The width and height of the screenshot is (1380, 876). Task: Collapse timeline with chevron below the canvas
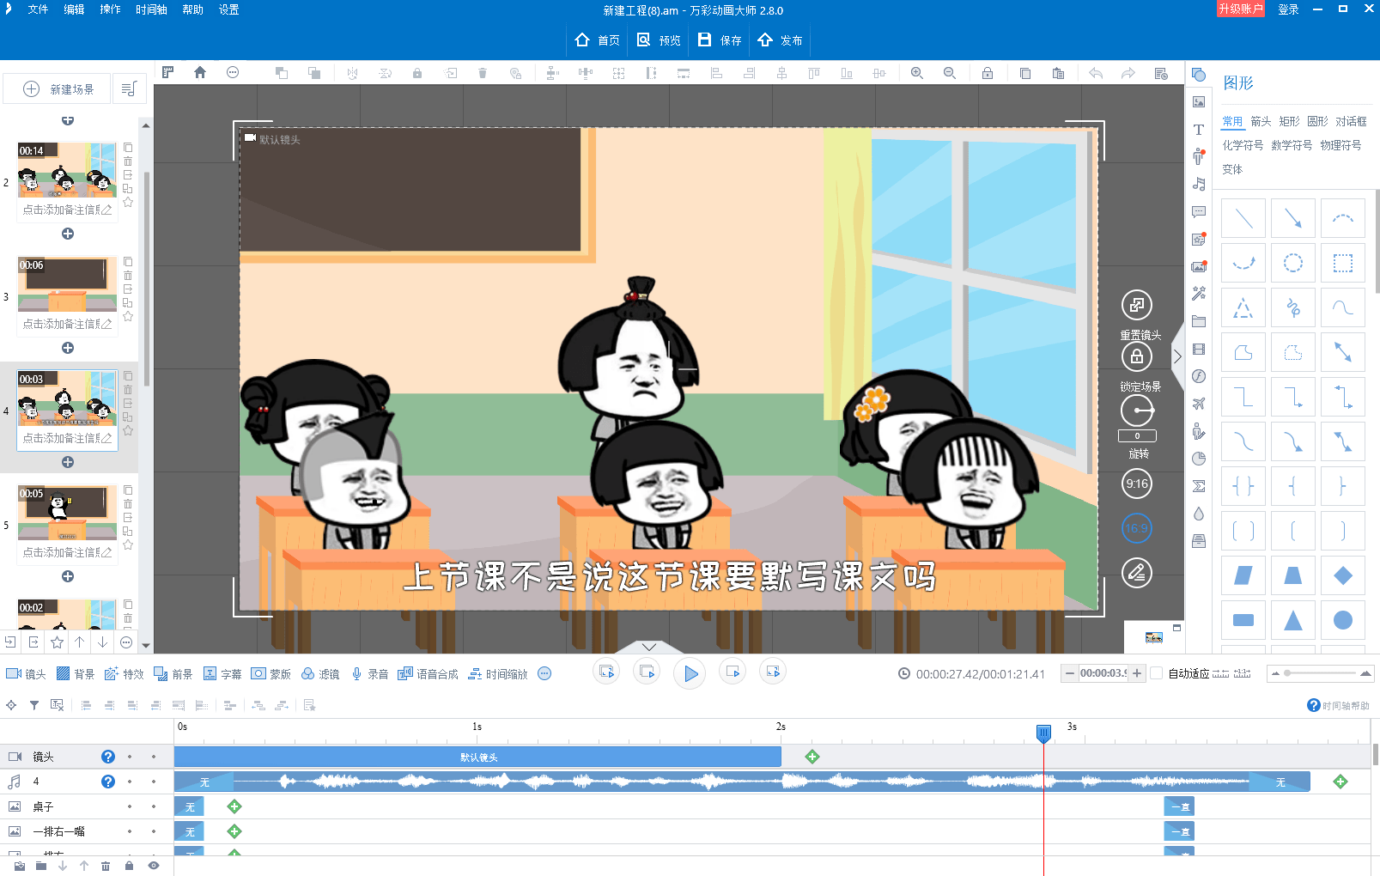point(649,647)
